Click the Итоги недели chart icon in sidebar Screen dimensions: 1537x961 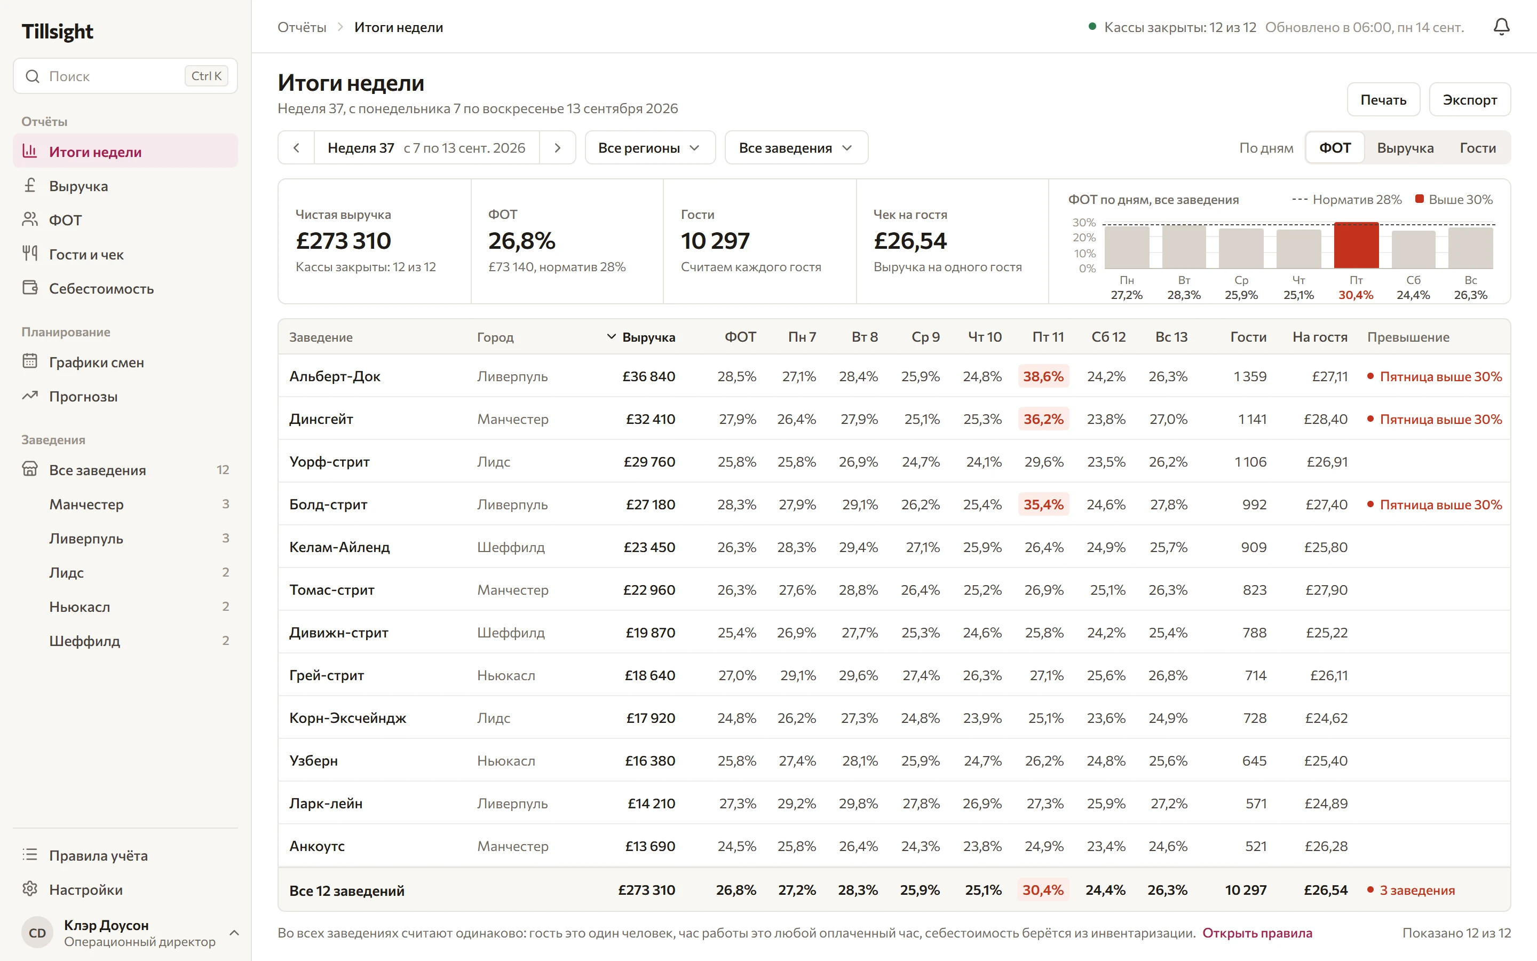[x=30, y=151]
